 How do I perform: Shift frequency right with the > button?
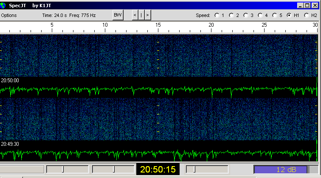pyautogui.click(x=147, y=15)
